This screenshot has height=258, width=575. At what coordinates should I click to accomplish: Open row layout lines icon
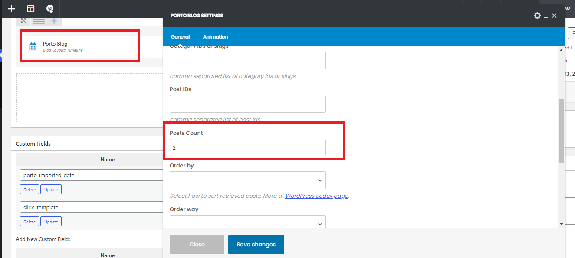(x=39, y=21)
